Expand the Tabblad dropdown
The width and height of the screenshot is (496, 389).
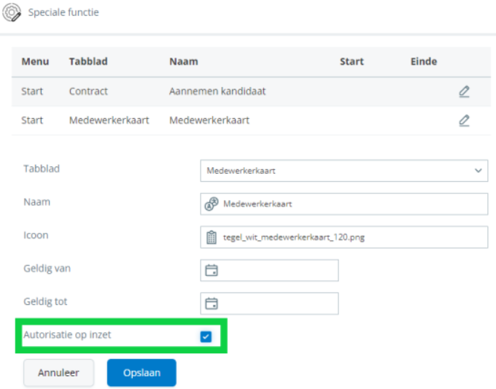(343, 171)
